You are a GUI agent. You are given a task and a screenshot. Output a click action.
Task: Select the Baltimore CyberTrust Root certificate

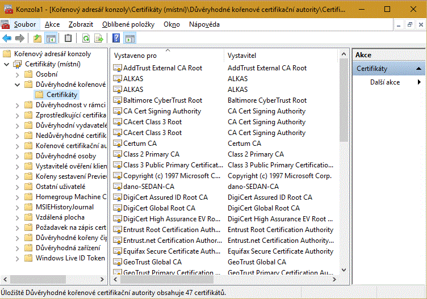(162, 100)
